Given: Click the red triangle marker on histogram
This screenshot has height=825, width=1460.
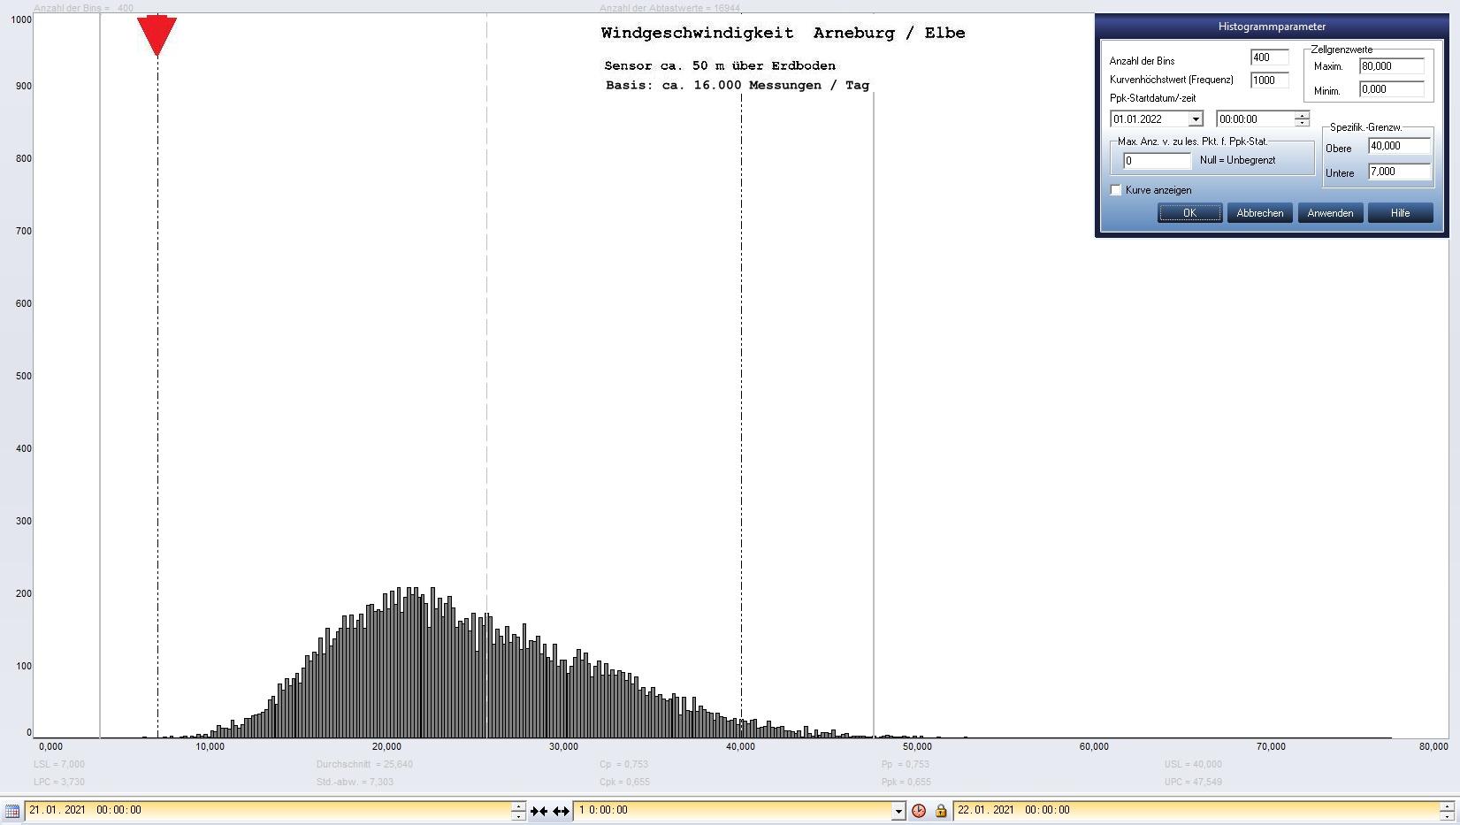Looking at the screenshot, I should click(x=157, y=35).
